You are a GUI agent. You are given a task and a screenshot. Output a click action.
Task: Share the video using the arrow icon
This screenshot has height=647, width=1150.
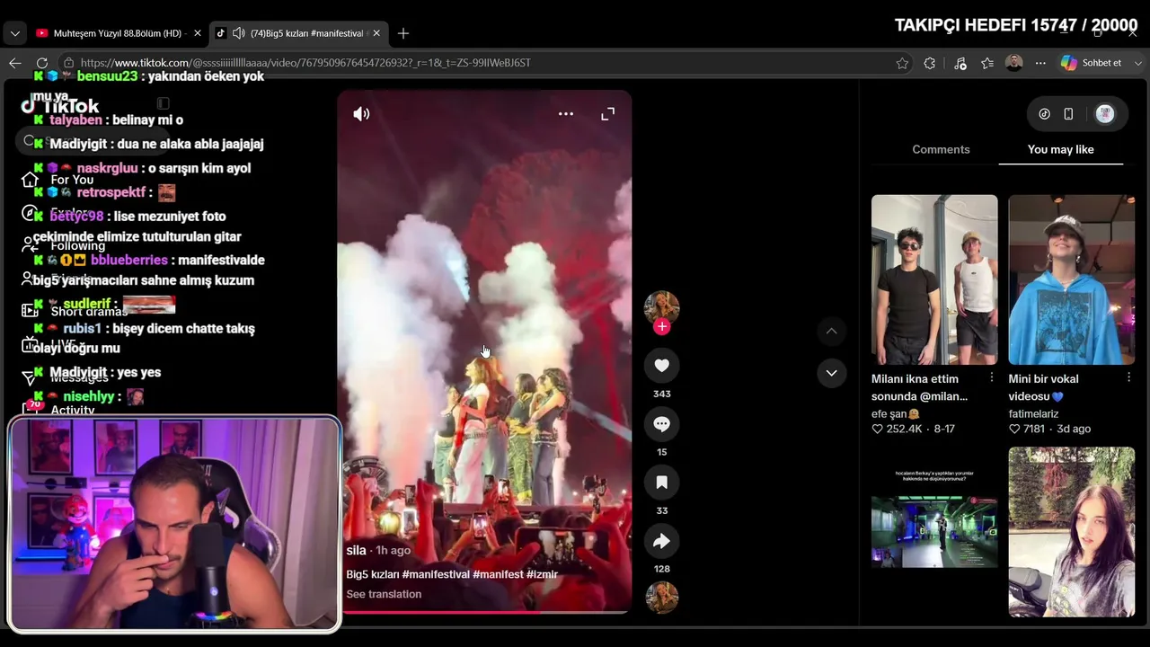click(x=662, y=541)
